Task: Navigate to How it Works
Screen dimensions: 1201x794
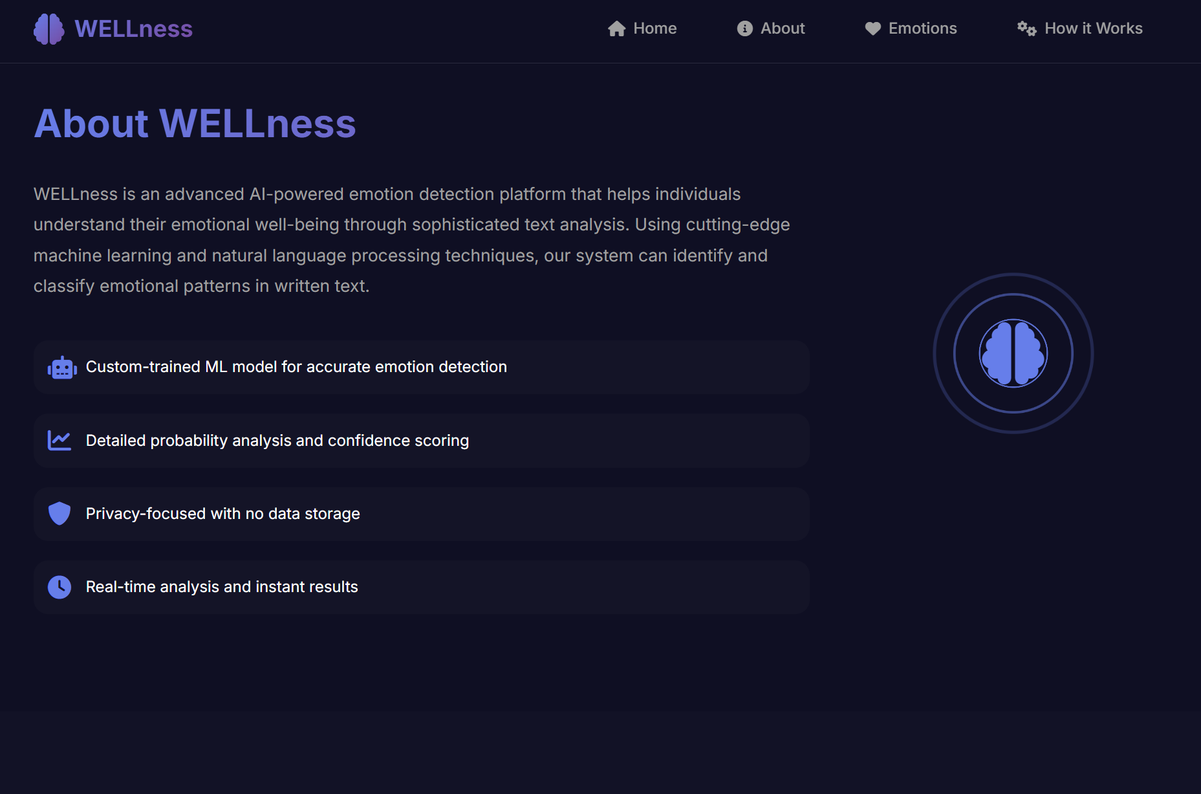Action: [x=1093, y=28]
